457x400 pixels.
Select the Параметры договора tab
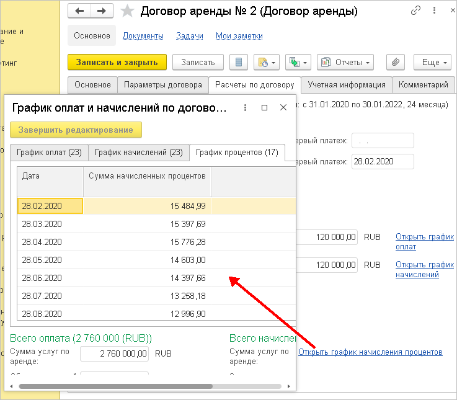(163, 85)
